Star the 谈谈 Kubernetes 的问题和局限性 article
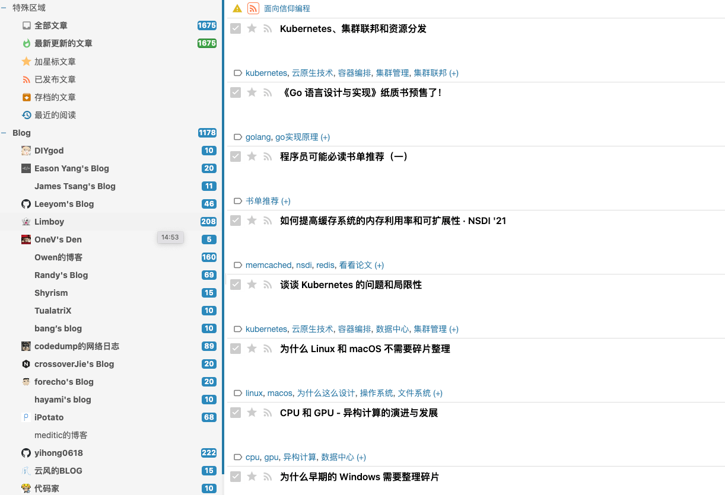This screenshot has width=725, height=495. pyautogui.click(x=252, y=285)
